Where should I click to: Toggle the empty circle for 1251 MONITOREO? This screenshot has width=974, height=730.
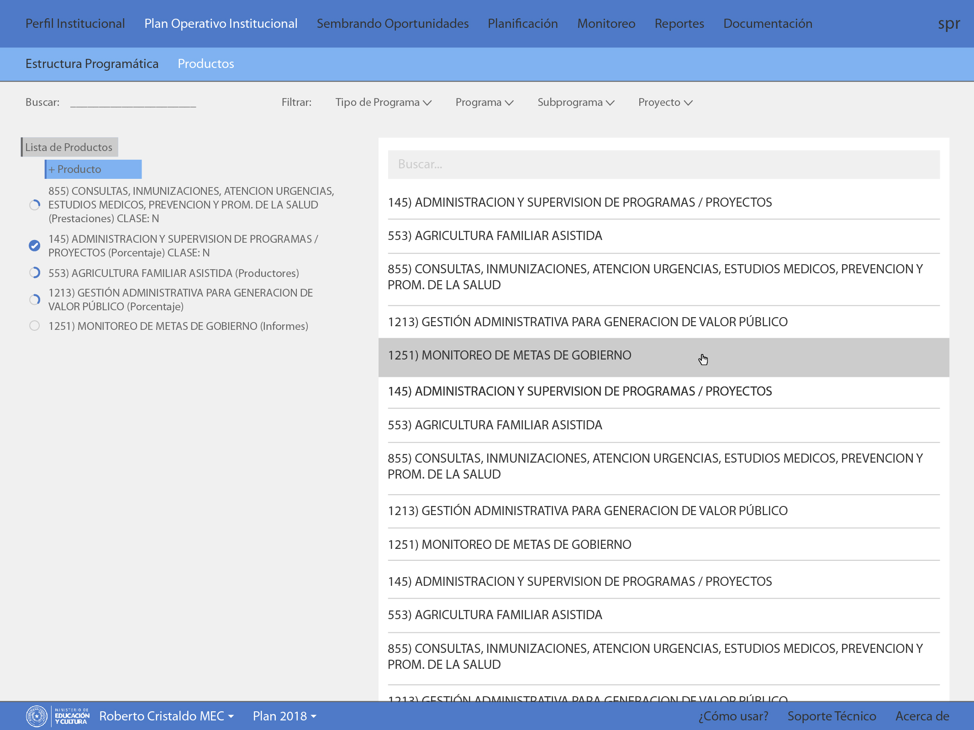point(35,326)
